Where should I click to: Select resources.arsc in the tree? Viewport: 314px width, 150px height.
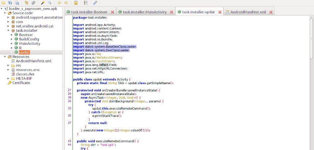pyautogui.click(x=28, y=70)
